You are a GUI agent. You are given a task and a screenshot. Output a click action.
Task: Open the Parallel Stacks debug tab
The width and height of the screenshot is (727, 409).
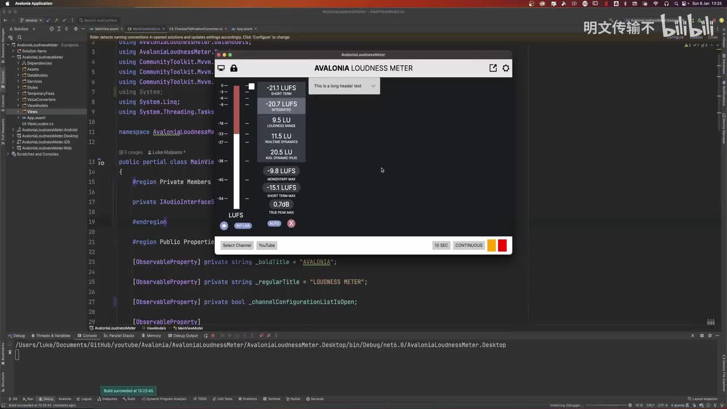(x=119, y=336)
